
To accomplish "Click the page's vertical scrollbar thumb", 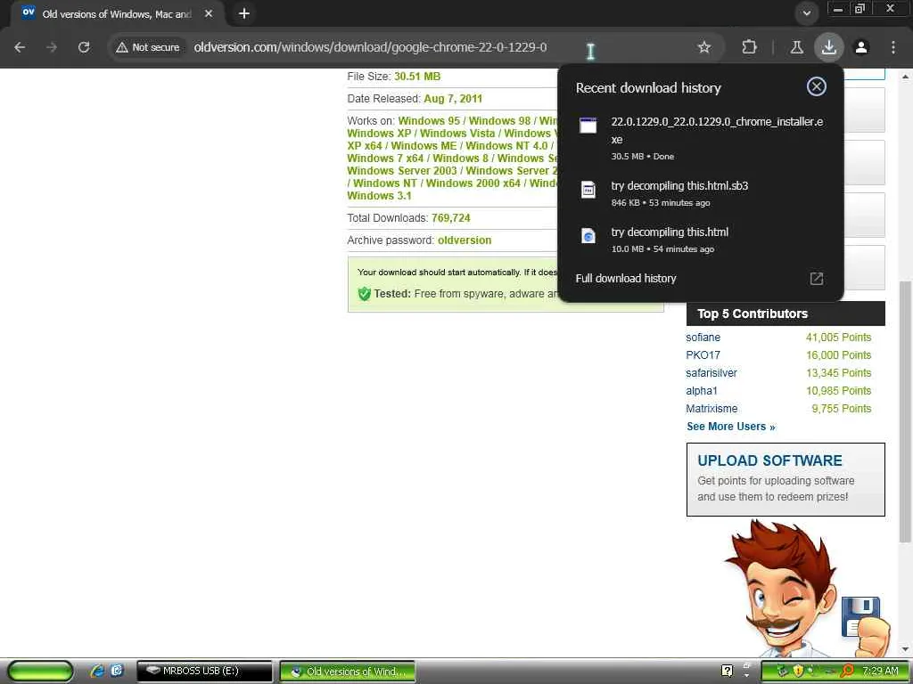I will 906,411.
